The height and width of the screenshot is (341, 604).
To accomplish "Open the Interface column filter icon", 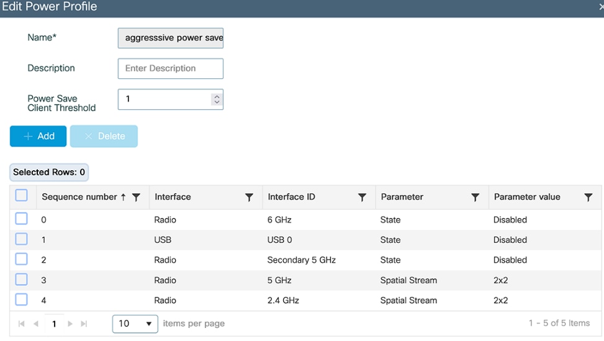I will coord(249,198).
